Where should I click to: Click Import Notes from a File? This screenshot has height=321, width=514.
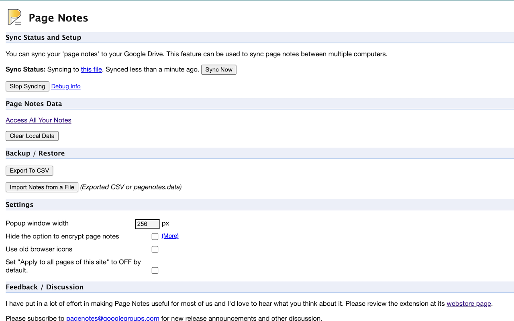pos(42,187)
